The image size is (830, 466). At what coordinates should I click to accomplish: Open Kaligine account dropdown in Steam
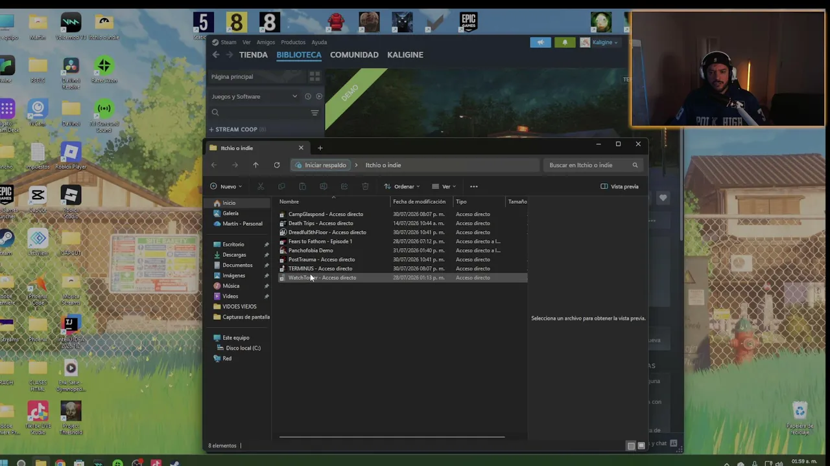click(600, 42)
